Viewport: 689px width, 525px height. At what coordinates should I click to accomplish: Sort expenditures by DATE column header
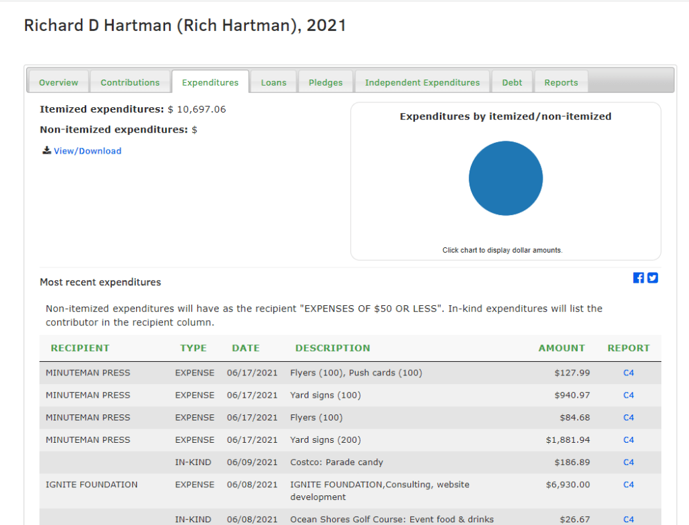point(246,348)
